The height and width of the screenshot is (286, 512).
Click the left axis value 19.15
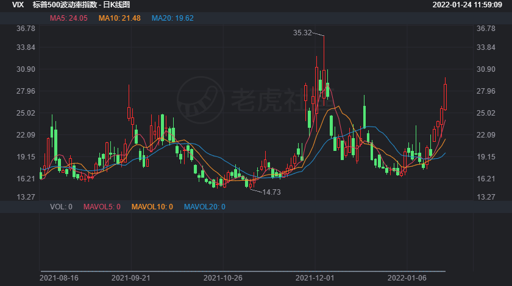pos(26,156)
